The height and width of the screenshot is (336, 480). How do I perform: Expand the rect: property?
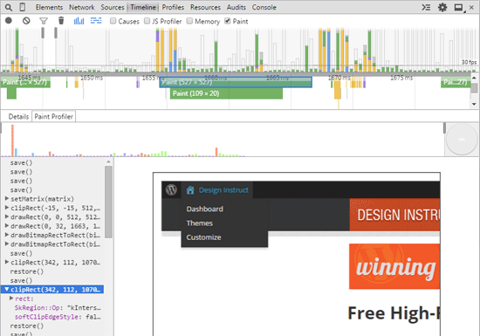point(11,298)
